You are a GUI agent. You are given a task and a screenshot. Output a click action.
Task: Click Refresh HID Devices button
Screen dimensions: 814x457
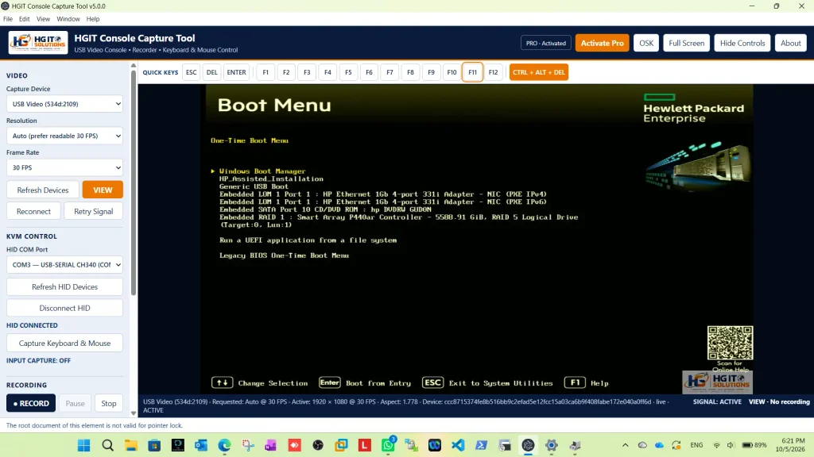pyautogui.click(x=65, y=286)
